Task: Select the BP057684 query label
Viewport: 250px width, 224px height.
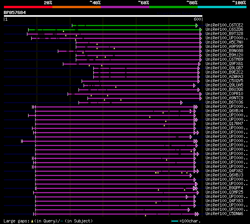Action: pyautogui.click(x=15, y=12)
